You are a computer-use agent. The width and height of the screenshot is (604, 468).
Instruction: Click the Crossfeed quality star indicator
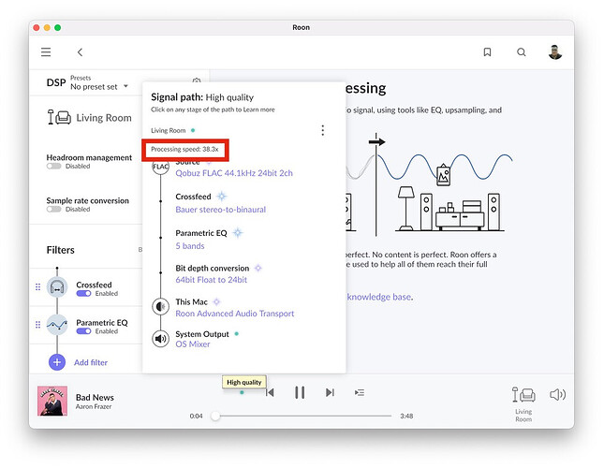click(222, 197)
